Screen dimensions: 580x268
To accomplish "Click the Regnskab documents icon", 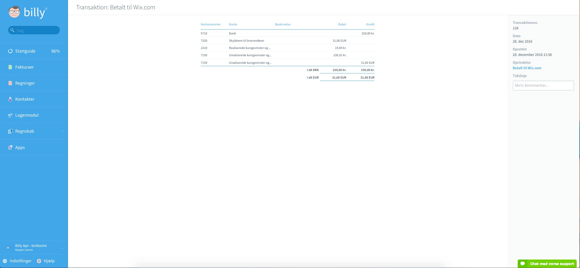I will pyautogui.click(x=10, y=131).
